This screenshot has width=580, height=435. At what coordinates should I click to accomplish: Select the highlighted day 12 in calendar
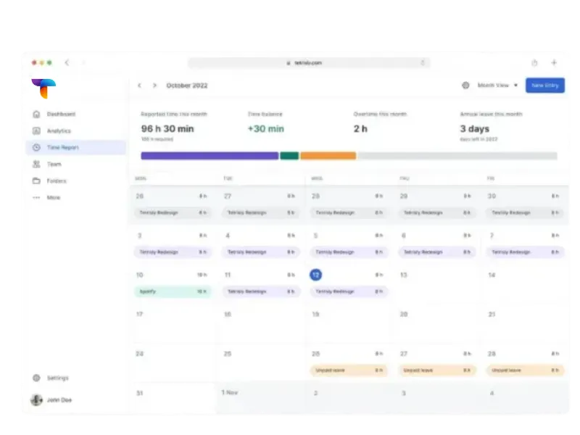point(315,275)
